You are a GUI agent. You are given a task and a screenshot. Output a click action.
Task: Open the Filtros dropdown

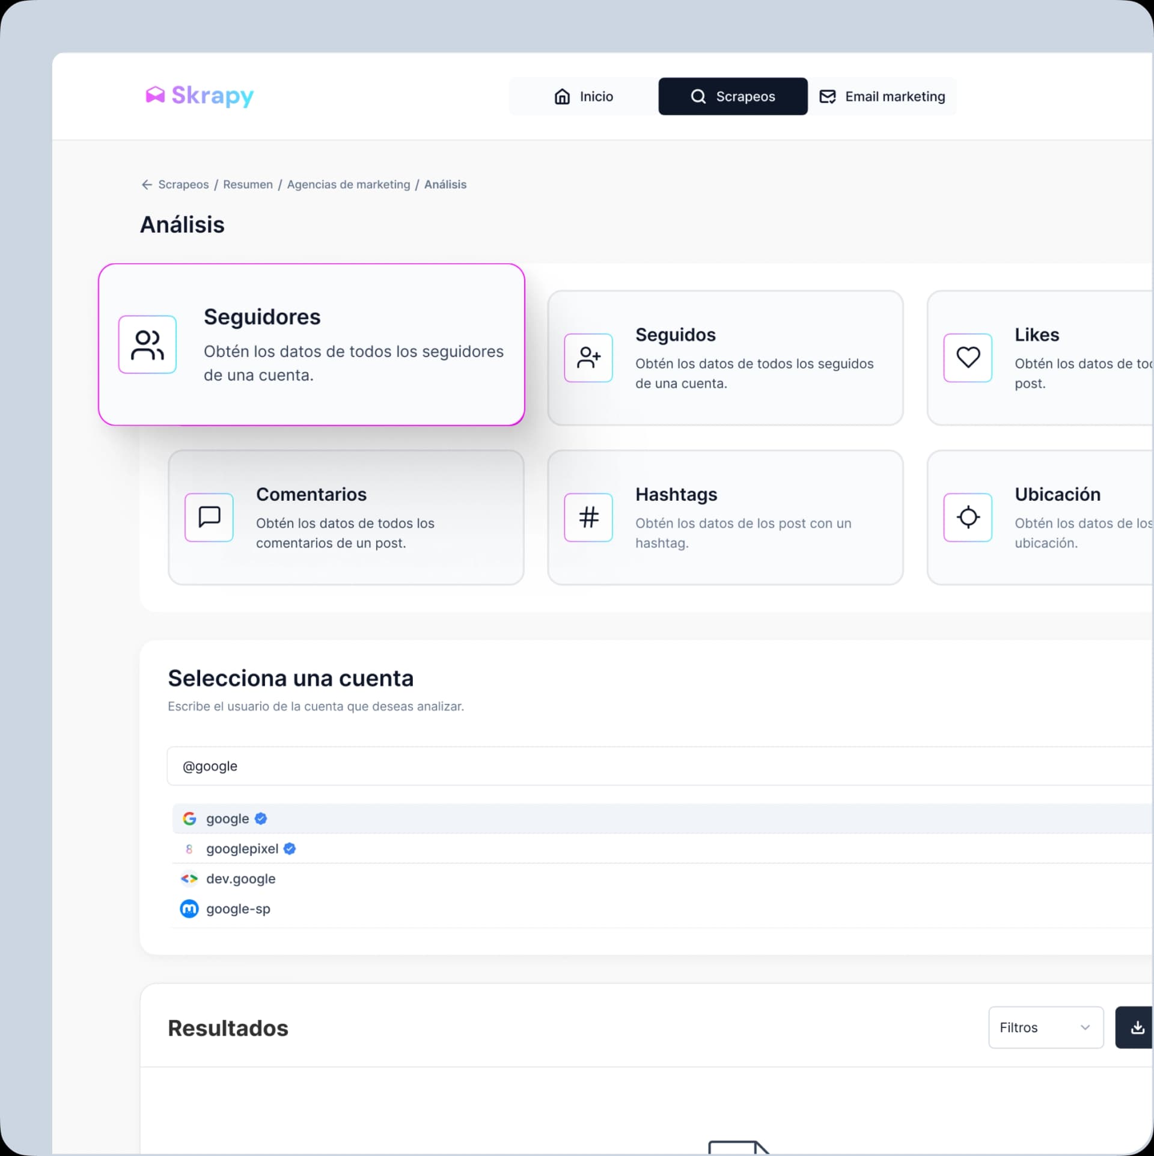point(1045,1027)
